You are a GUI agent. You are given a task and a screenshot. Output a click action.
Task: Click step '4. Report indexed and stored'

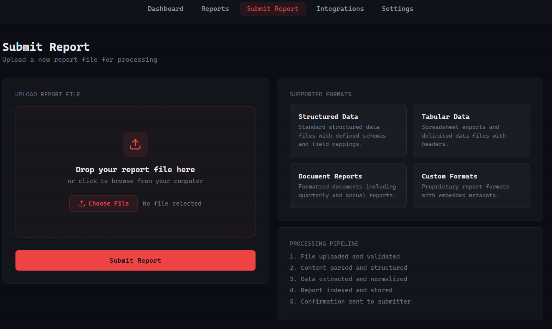point(341,290)
